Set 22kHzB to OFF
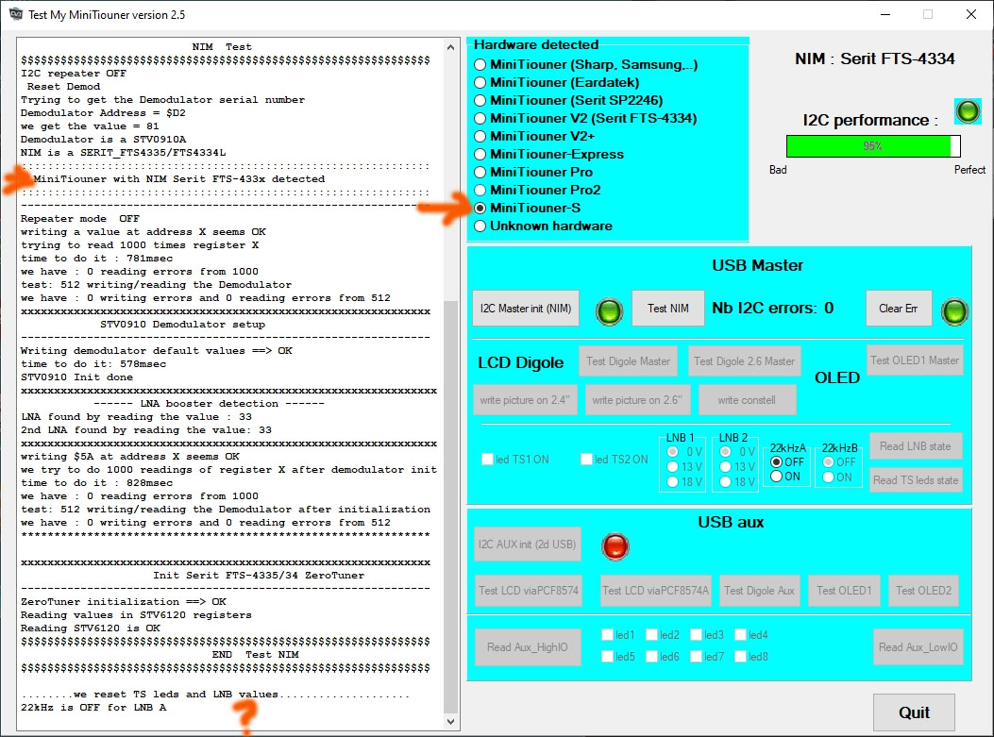Screen dimensions: 994x737 pos(828,462)
